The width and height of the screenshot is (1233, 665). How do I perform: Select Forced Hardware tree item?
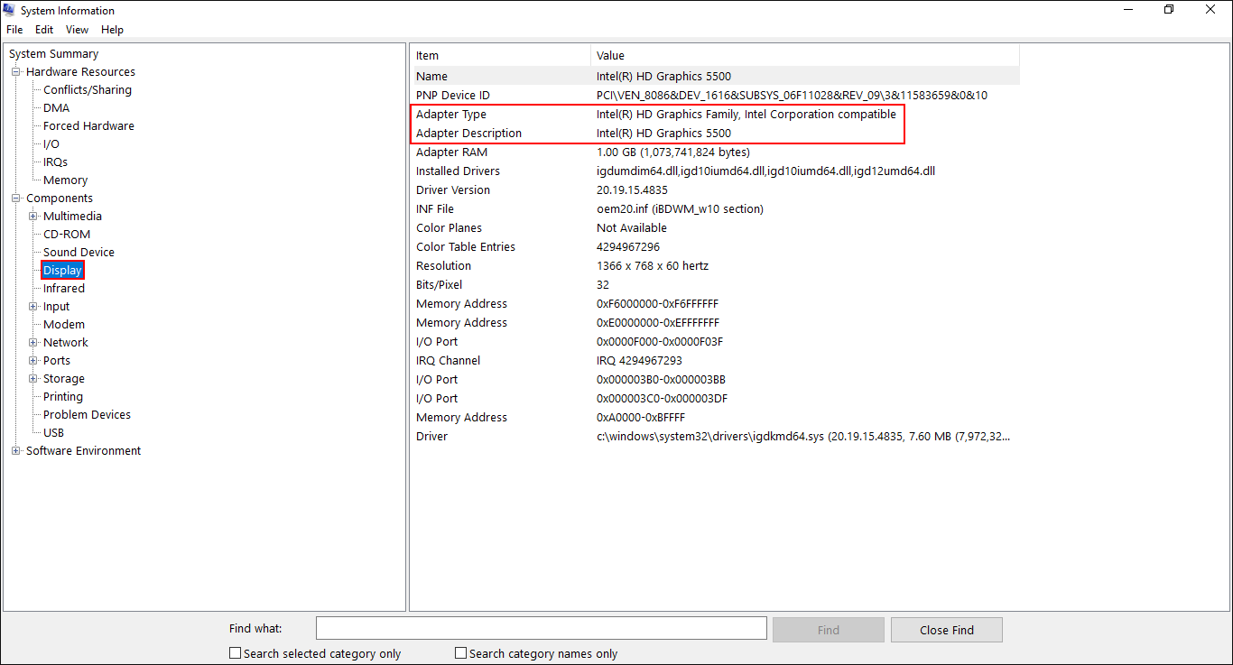[88, 126]
